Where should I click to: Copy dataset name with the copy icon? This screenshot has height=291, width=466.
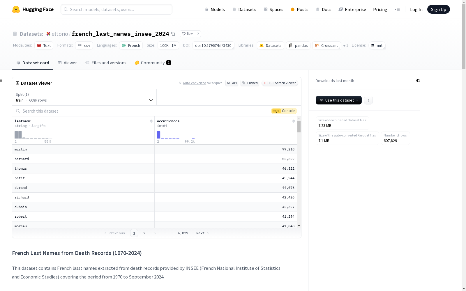[173, 34]
